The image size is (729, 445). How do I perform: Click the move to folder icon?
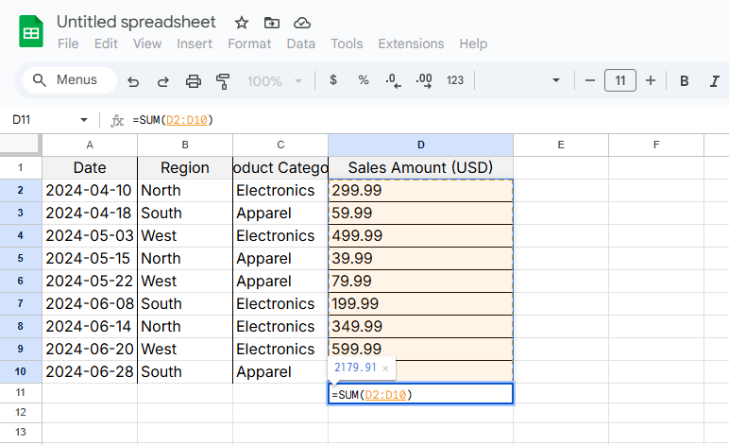point(271,23)
